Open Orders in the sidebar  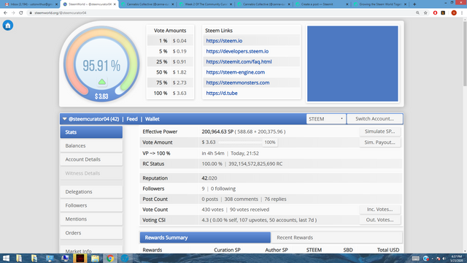point(91,233)
